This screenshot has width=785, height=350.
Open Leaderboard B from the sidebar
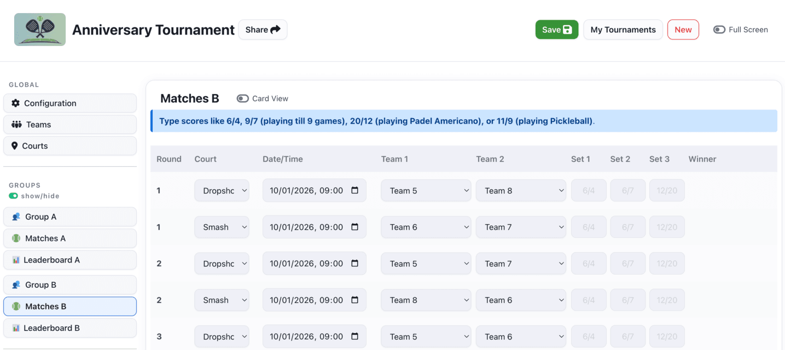70,328
